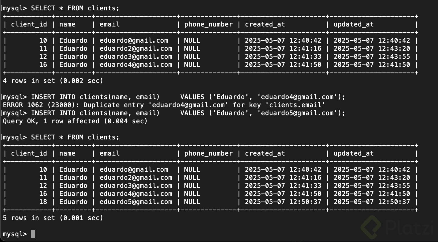Click the client_id 18 cell

click(x=43, y=202)
